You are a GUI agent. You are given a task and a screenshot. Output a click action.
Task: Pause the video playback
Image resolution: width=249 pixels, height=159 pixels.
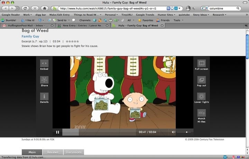(57, 132)
